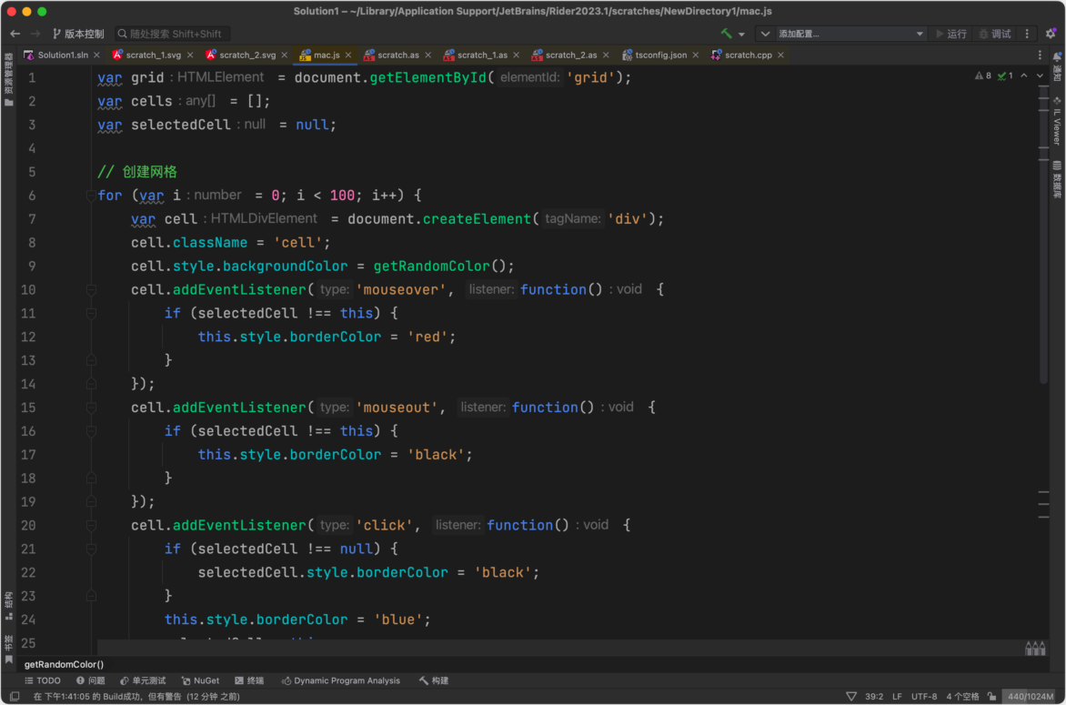The height and width of the screenshot is (705, 1066).
Task: Collapse the if block at line 16
Action: pos(91,432)
